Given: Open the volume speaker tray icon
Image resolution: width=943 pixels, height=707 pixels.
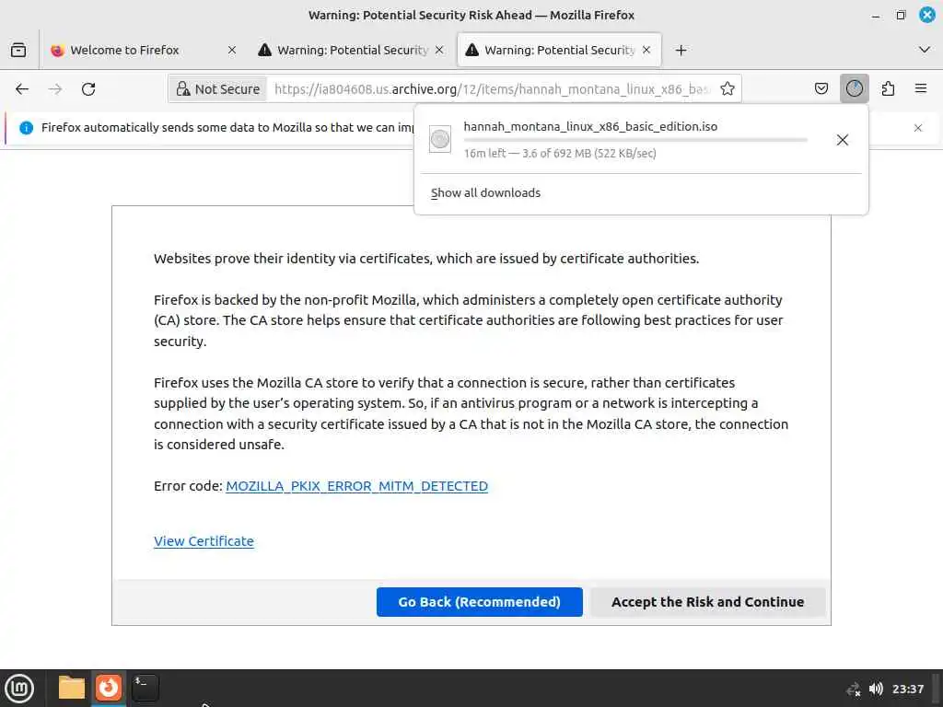Looking at the screenshot, I should click(877, 689).
